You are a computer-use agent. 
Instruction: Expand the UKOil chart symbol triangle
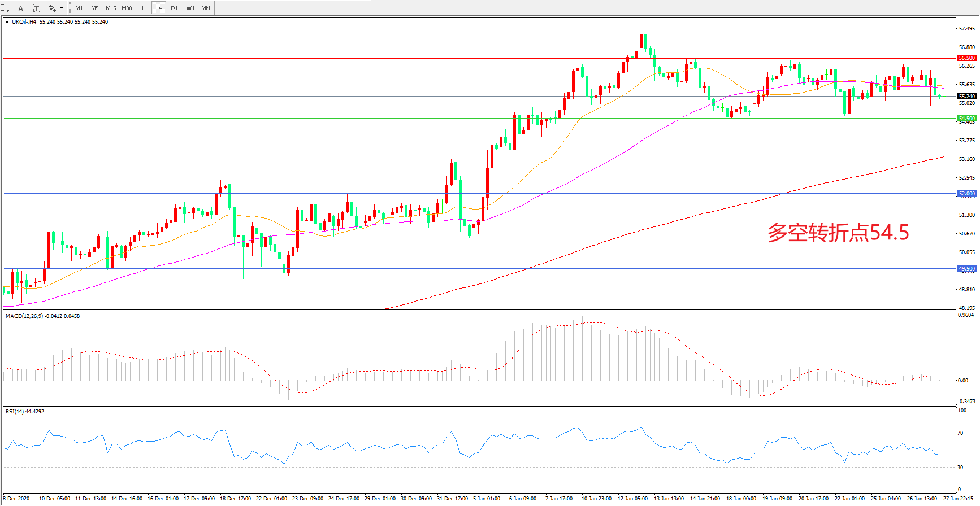(7, 22)
